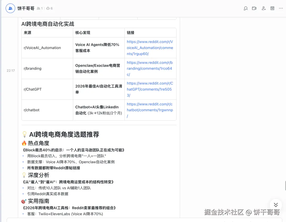Click the add member icon
Image resolution: width=286 pixels, height=222 pixels.
tap(263, 8)
